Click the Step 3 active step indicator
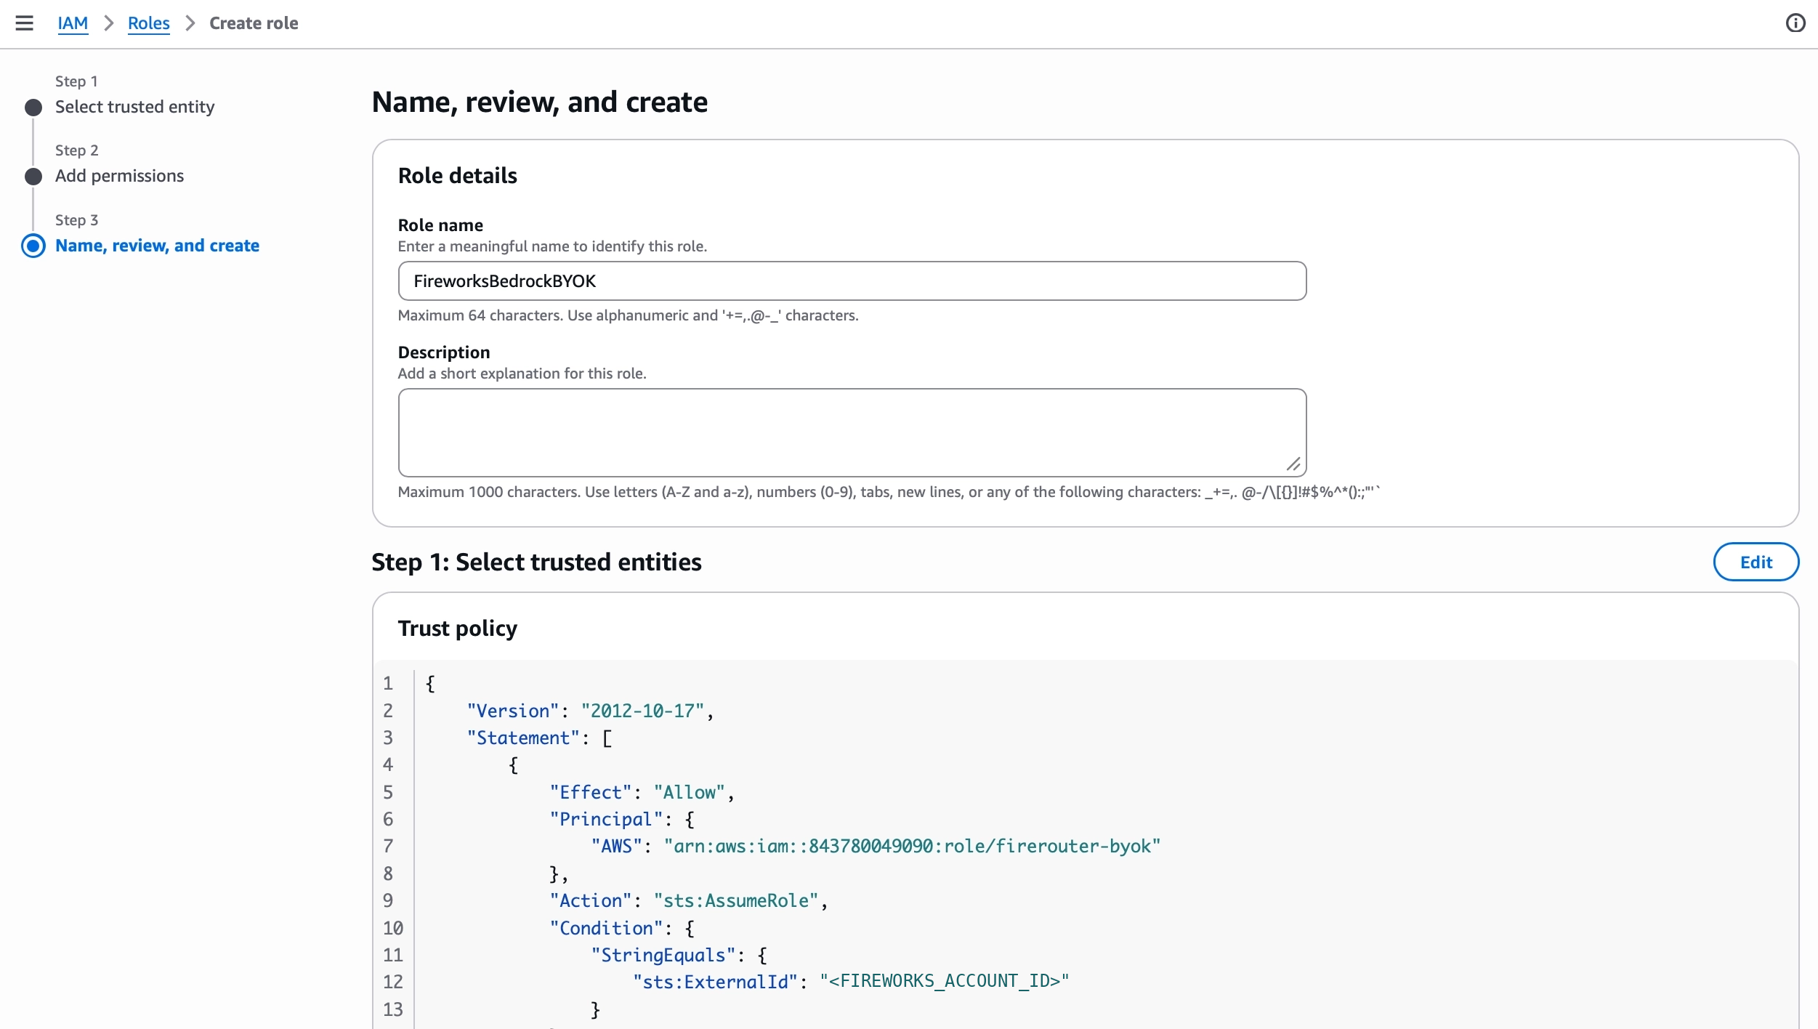 pos(33,246)
